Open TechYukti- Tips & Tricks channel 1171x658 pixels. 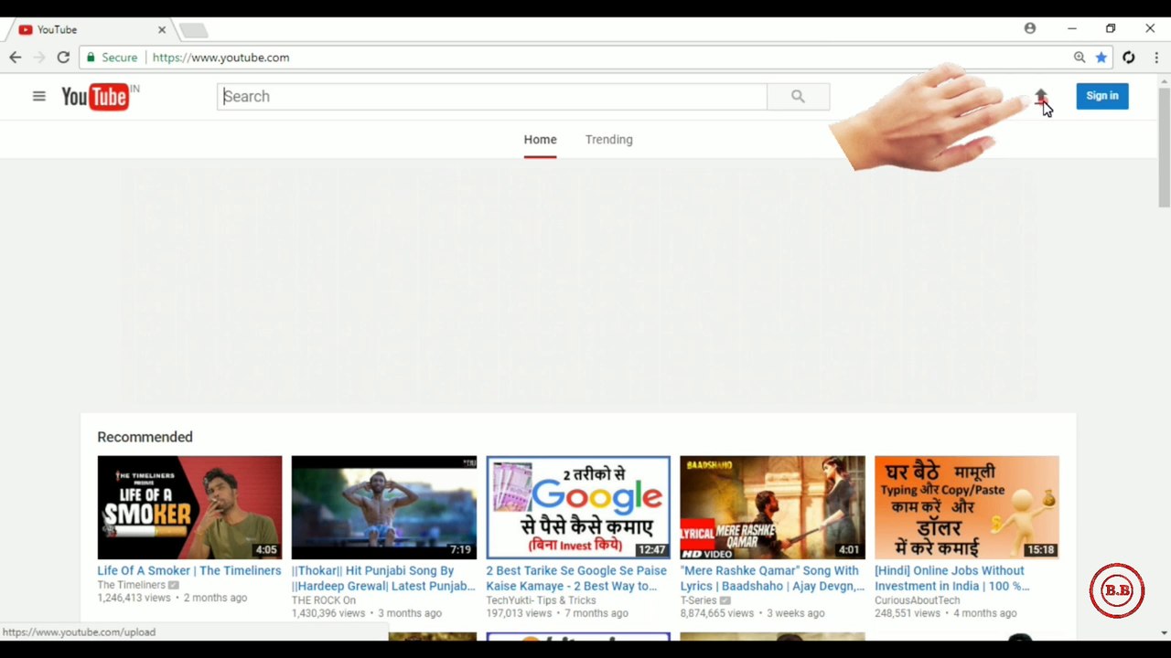pyautogui.click(x=541, y=600)
